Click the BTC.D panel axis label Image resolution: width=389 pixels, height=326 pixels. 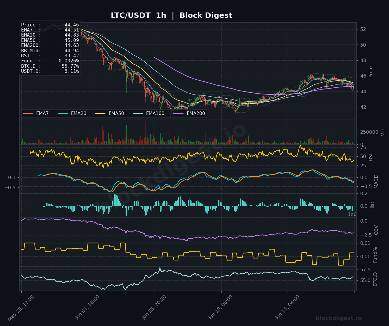pos(375,279)
